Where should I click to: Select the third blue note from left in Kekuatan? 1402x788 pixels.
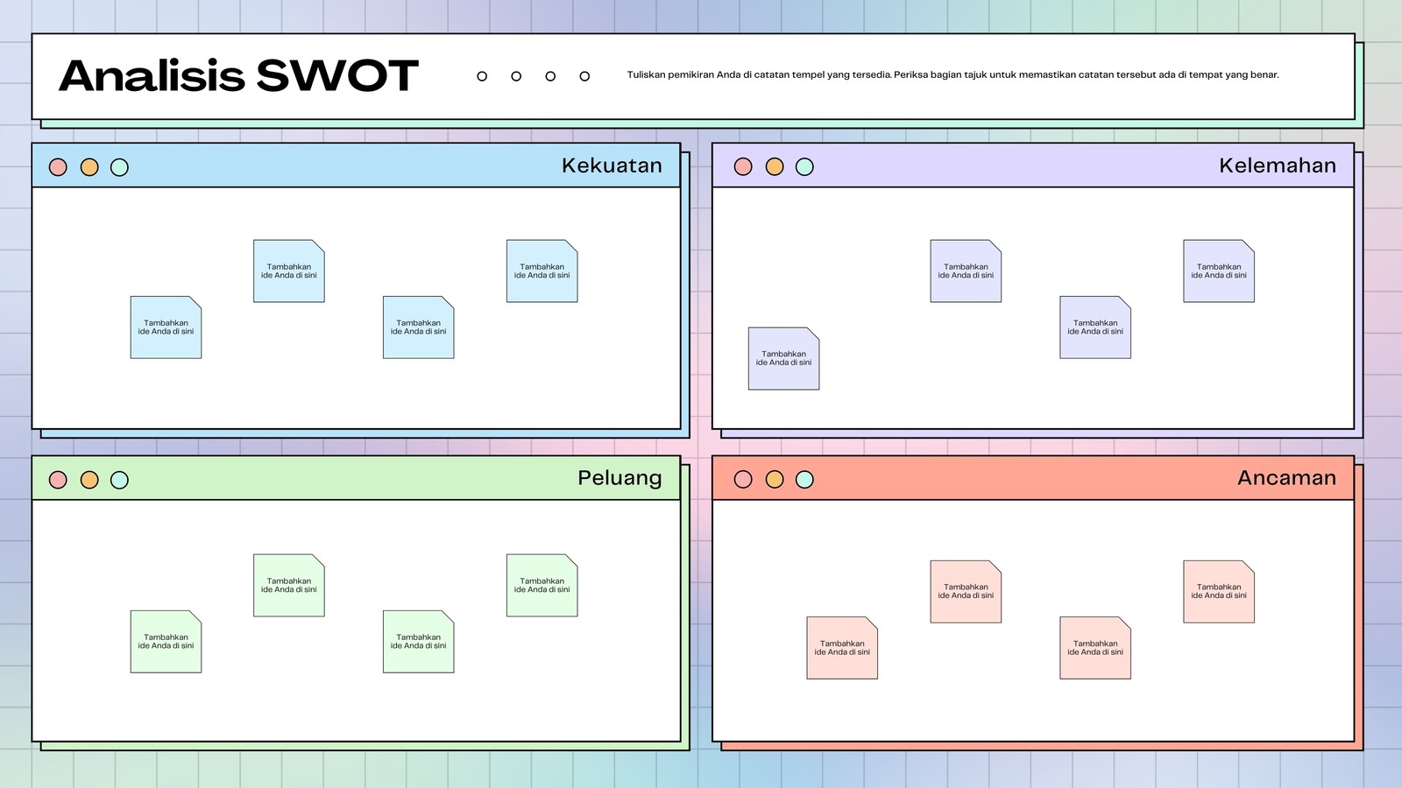point(419,327)
